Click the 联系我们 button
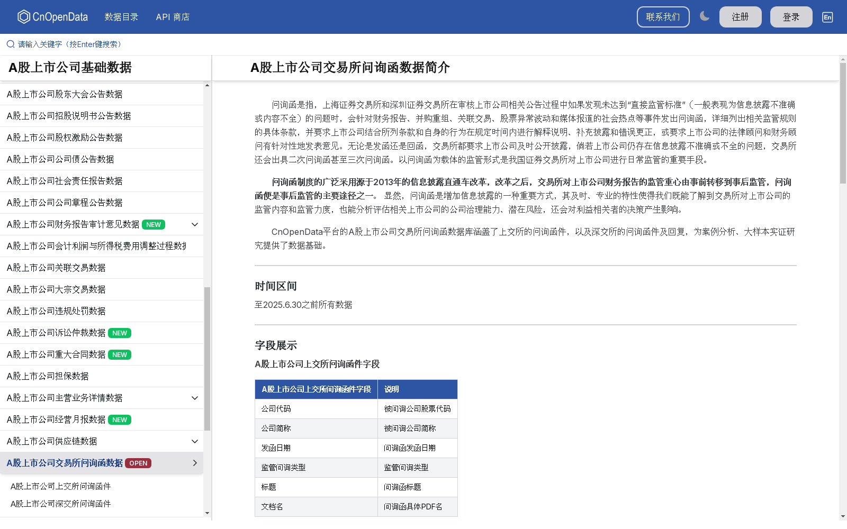Viewport: 847px width, 529px height. [663, 17]
